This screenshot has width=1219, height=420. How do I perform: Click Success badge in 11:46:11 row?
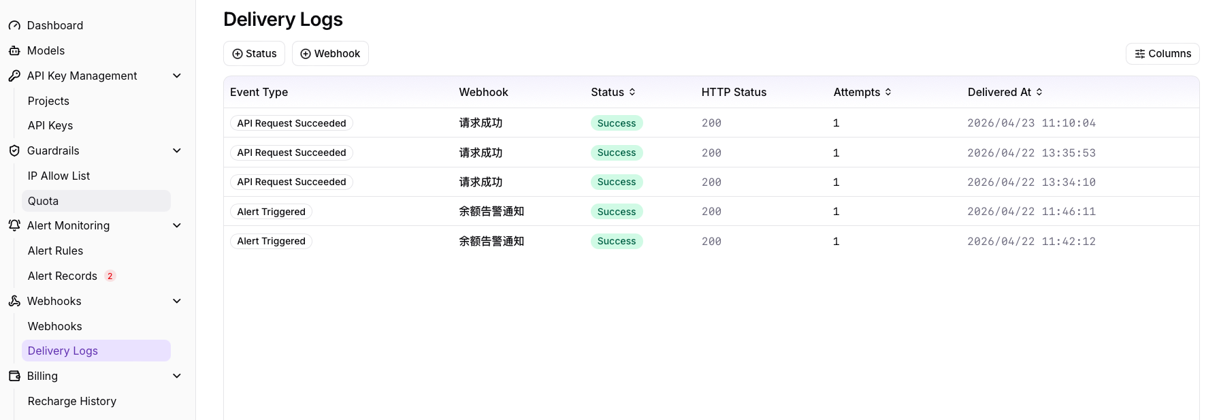pyautogui.click(x=617, y=212)
